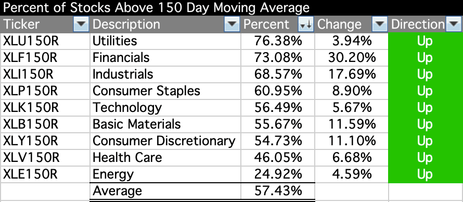Viewport: 463px width, 202px height.
Task: Open the Description column filter dropdown
Action: [x=232, y=24]
